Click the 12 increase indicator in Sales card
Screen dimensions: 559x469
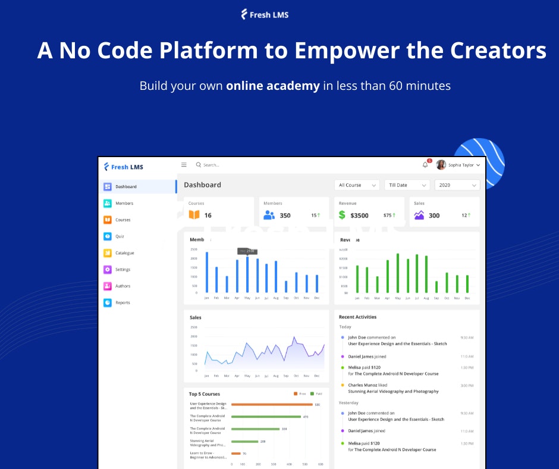click(466, 215)
